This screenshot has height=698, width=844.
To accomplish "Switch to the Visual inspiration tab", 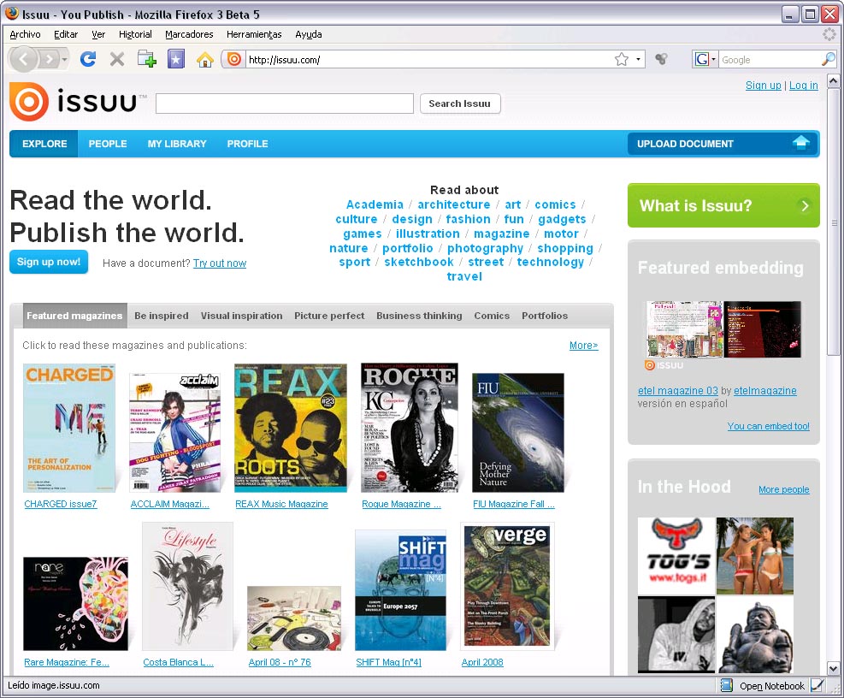I will [x=242, y=316].
